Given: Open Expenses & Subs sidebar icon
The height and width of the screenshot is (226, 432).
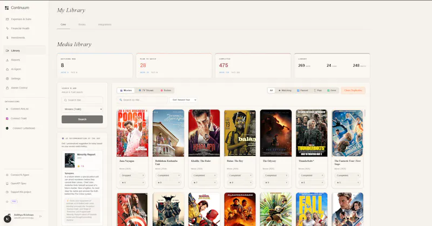Looking at the screenshot, I should [7, 19].
